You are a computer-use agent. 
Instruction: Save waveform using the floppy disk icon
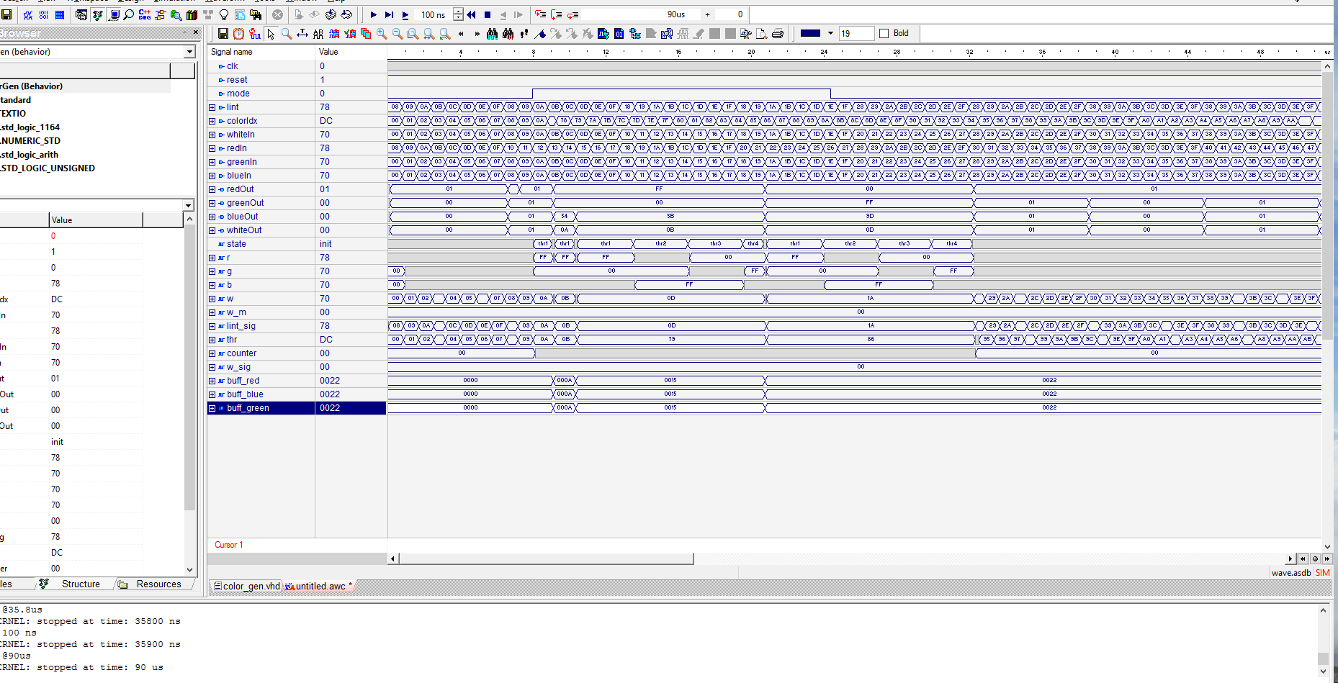[223, 34]
